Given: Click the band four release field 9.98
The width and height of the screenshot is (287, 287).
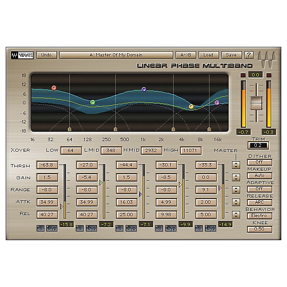Looking at the screenshot, I should 166,214.
